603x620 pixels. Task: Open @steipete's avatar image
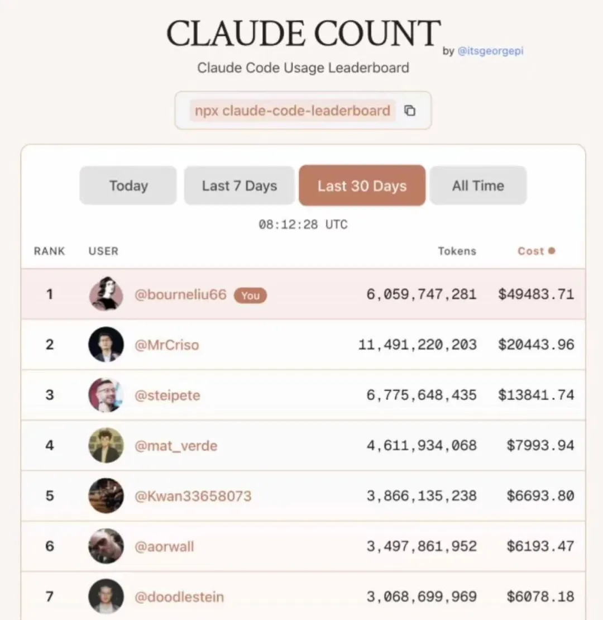pos(106,395)
